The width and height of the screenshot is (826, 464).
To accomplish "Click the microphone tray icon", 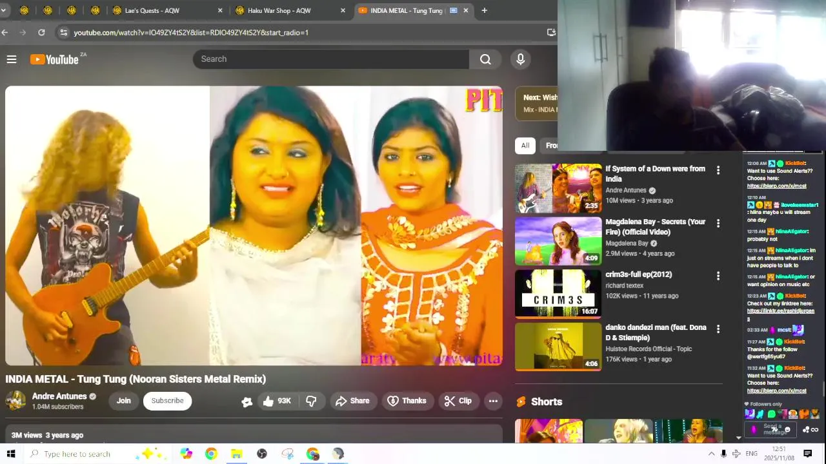I will [x=723, y=454].
